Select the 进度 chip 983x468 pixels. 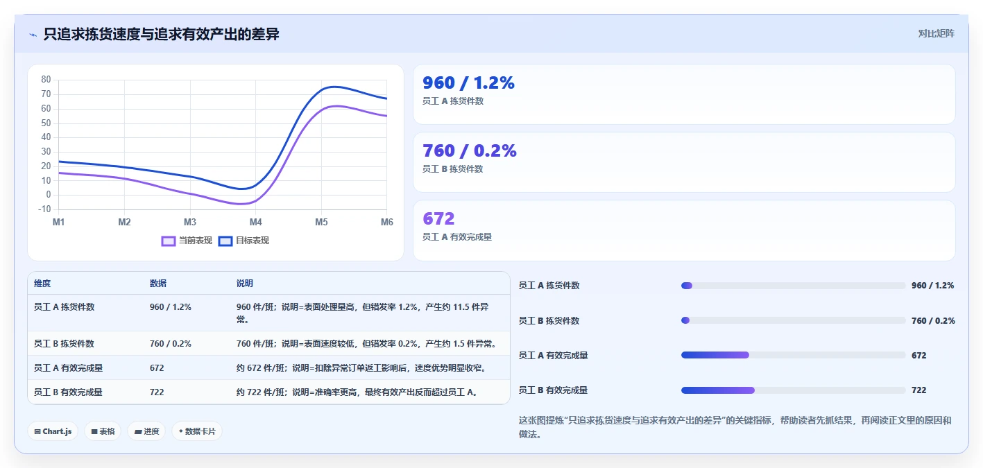click(146, 431)
